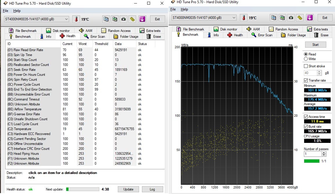
Task: Click the Next update progress bar
Action: (x=82, y=189)
